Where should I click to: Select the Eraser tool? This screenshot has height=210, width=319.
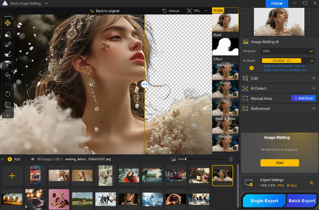[8, 34]
